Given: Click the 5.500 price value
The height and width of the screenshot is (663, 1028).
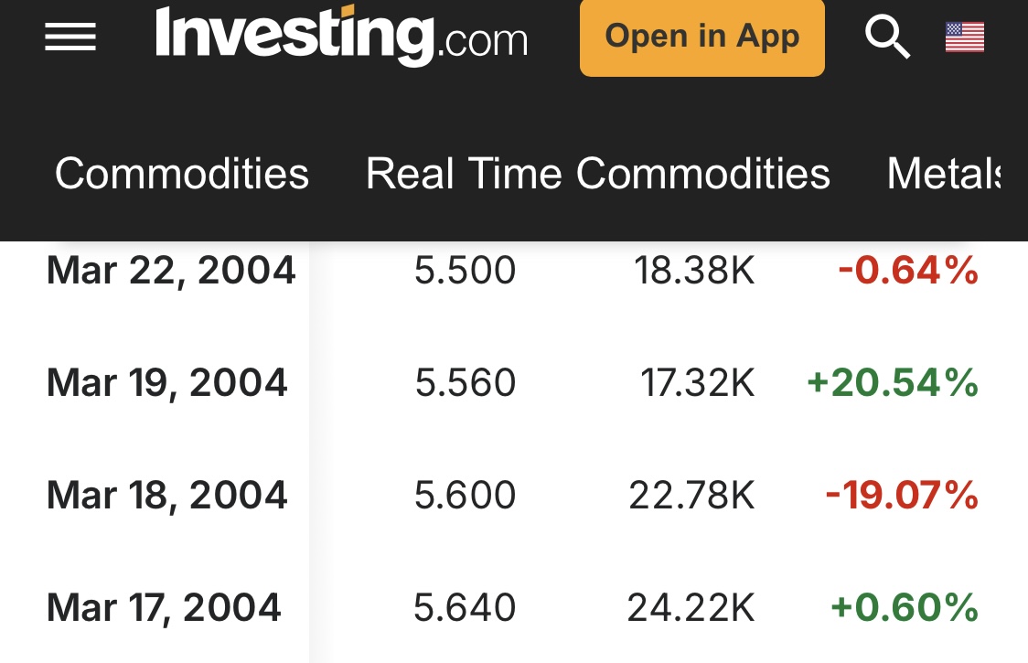Looking at the screenshot, I should [x=465, y=271].
